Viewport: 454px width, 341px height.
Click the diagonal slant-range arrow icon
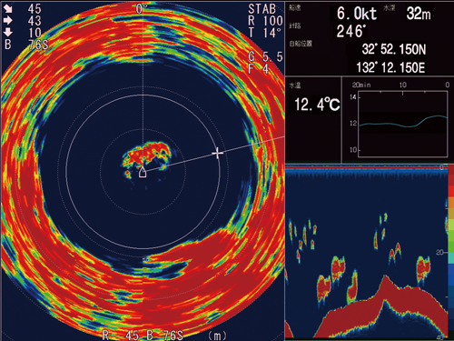[x=8, y=9]
